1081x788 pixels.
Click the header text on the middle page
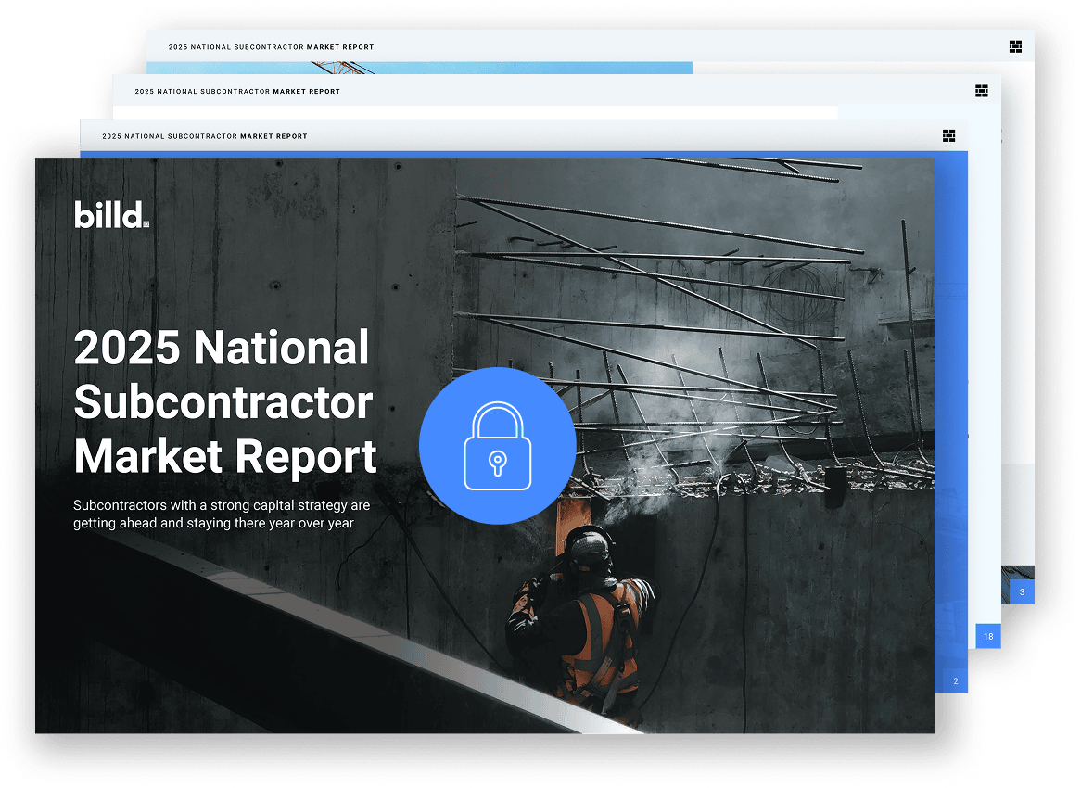237,92
